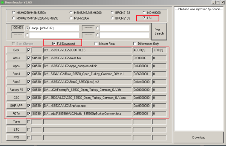
Task: Click the BOOTFILES path field
Action: tap(87, 50)
